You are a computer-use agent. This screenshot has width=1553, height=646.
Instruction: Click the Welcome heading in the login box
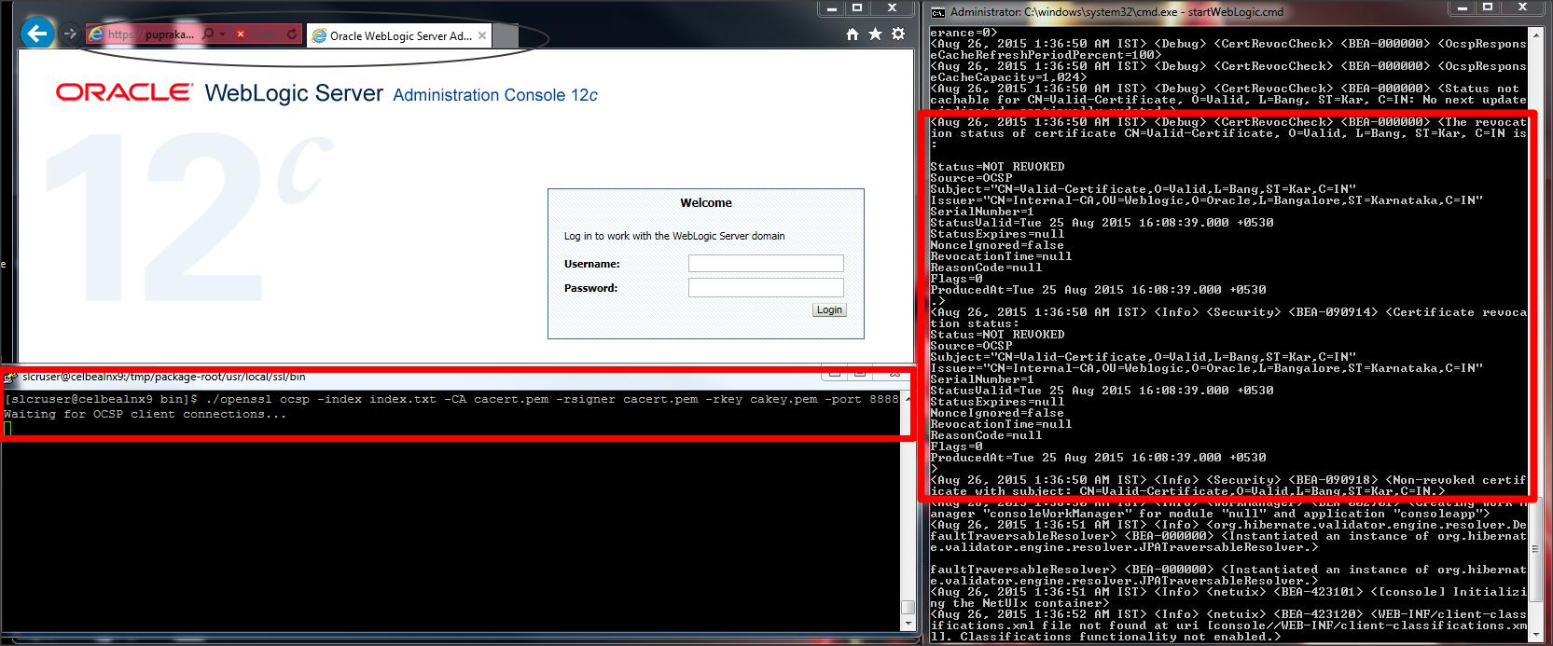click(706, 203)
